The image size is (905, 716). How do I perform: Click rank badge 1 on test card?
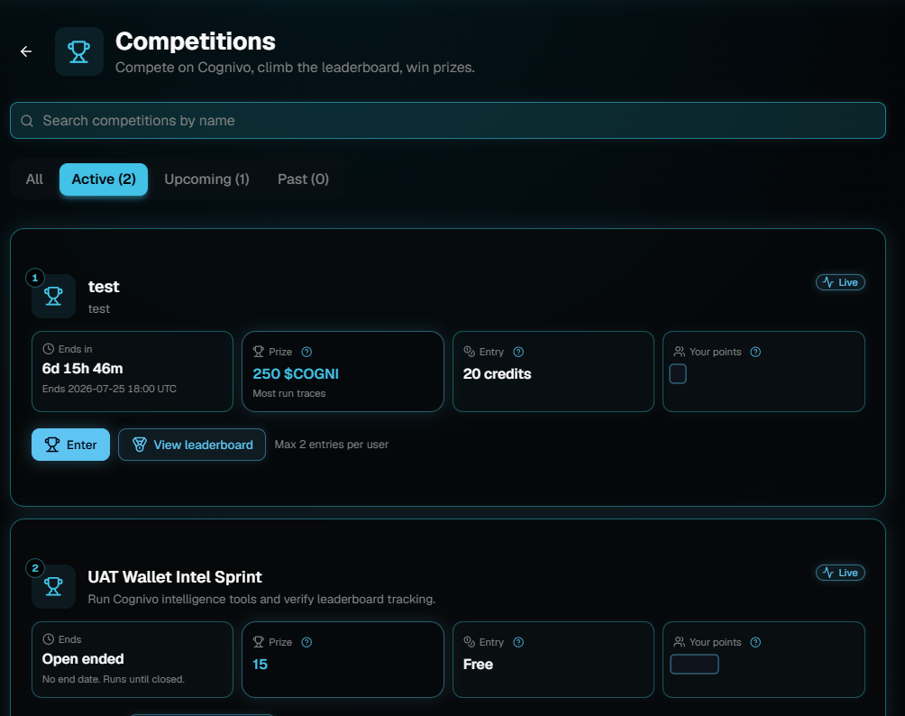click(35, 278)
